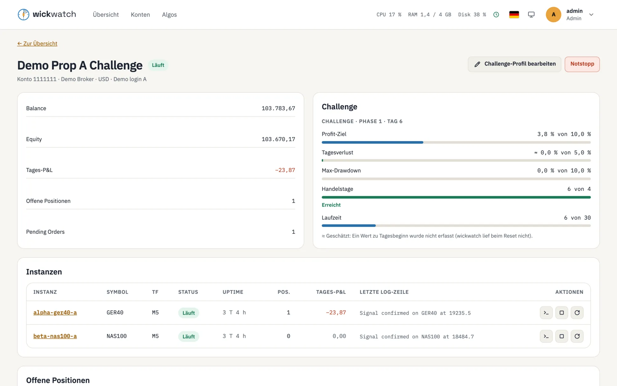Open the Algos navigation item
This screenshot has height=386, width=617.
tap(169, 15)
